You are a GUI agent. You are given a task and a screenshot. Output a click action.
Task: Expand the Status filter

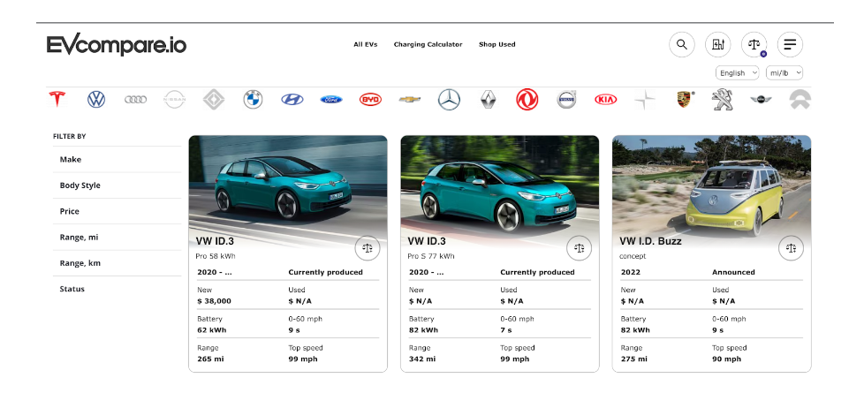coord(117,289)
